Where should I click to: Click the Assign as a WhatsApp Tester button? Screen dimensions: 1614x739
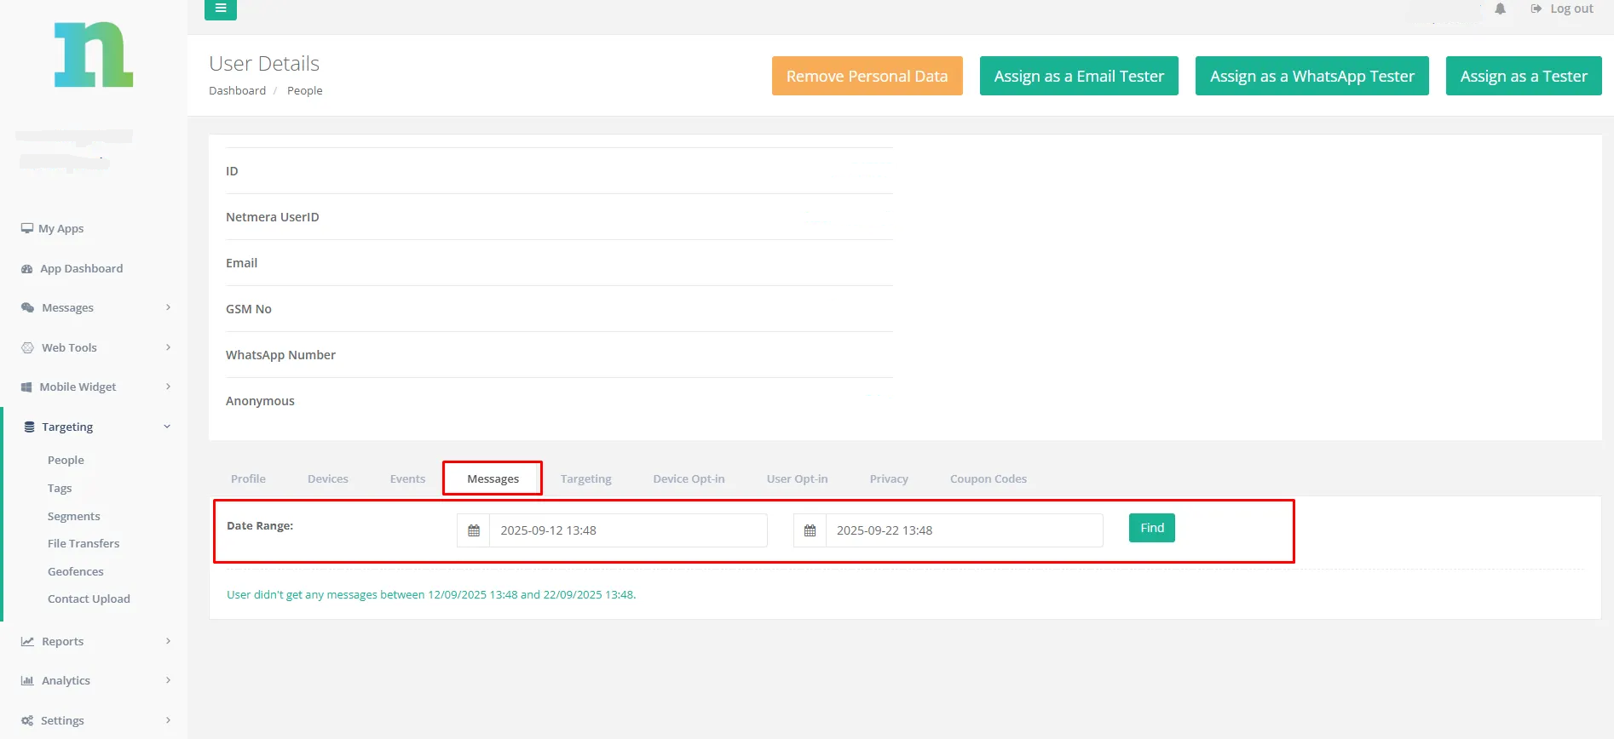pos(1311,76)
